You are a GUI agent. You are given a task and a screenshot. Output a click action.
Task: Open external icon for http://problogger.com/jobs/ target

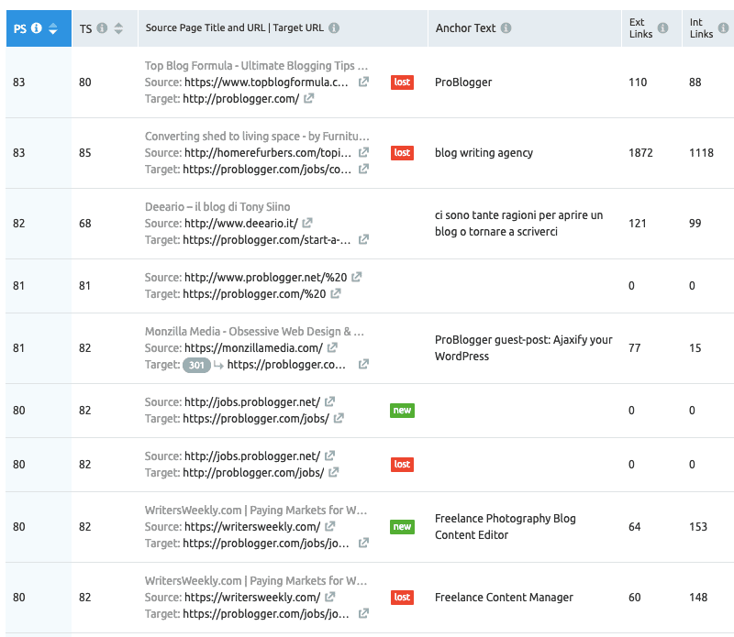[333, 472]
